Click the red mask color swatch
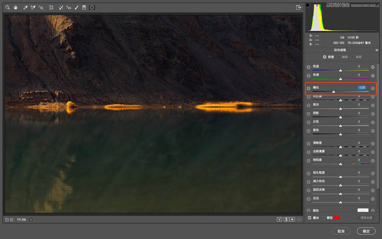Image resolution: width=382 pixels, height=239 pixels. [x=337, y=218]
